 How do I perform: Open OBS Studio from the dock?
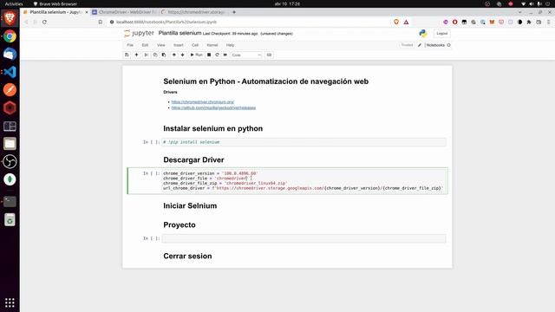coord(10,162)
